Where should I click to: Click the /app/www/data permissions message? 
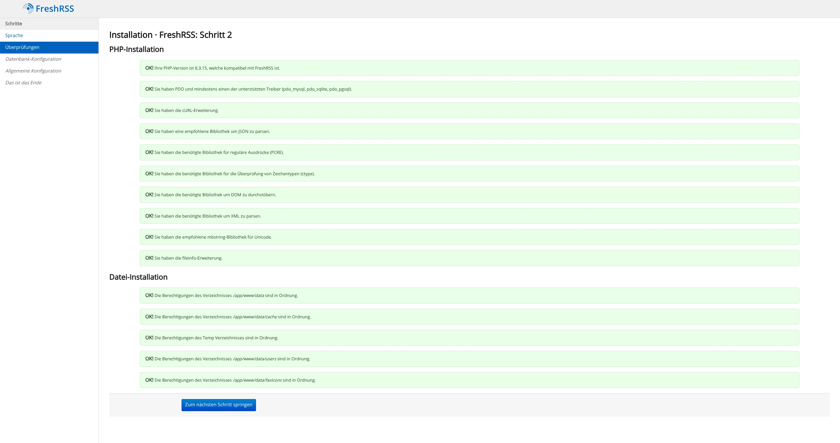tap(469, 295)
